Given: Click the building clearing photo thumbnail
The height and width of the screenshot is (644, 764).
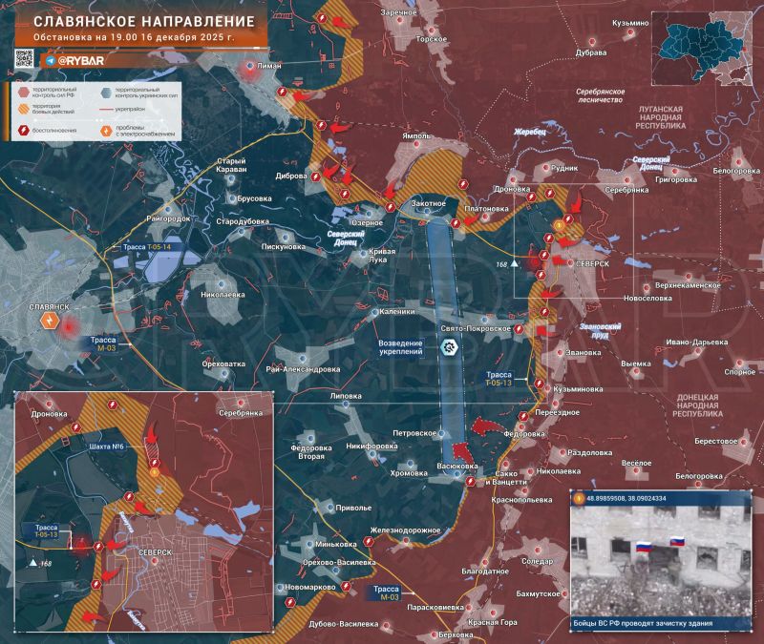Looking at the screenshot, I should 659,563.
